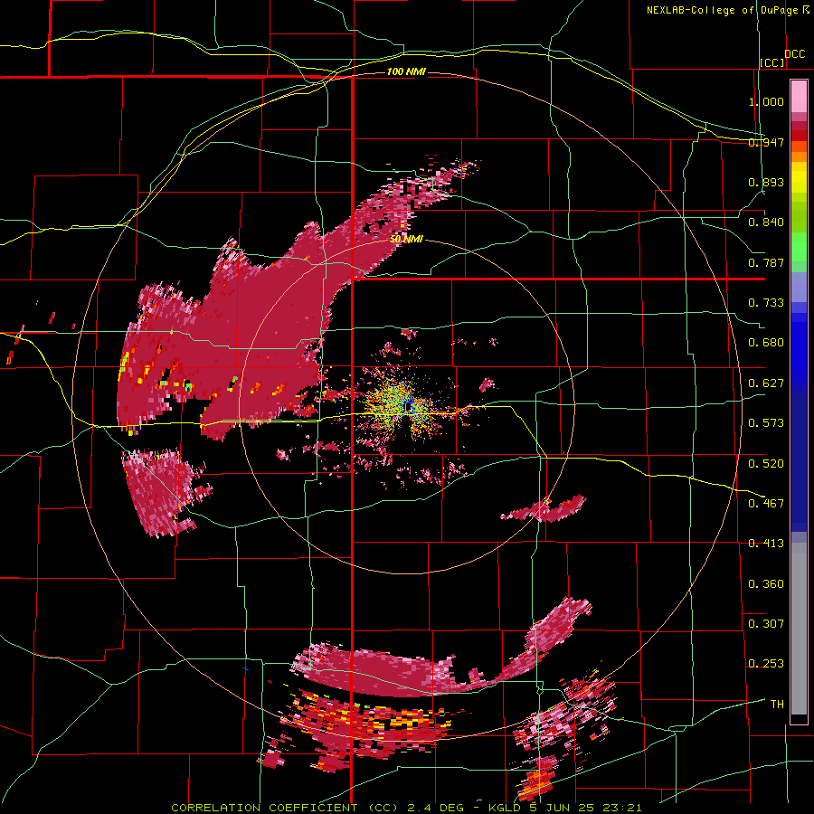
Task: Select the 0.893 scale value
Action: (766, 182)
